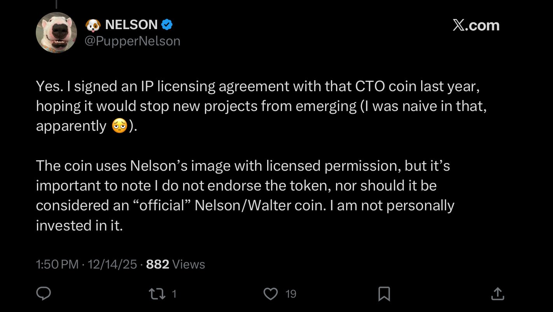The width and height of the screenshot is (553, 312).
Task: Click the @PupperNelson handle
Action: click(x=132, y=41)
